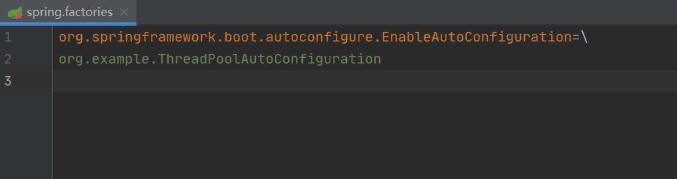Click line number 1 in the gutter
Screen dimensions: 677x179
8,37
